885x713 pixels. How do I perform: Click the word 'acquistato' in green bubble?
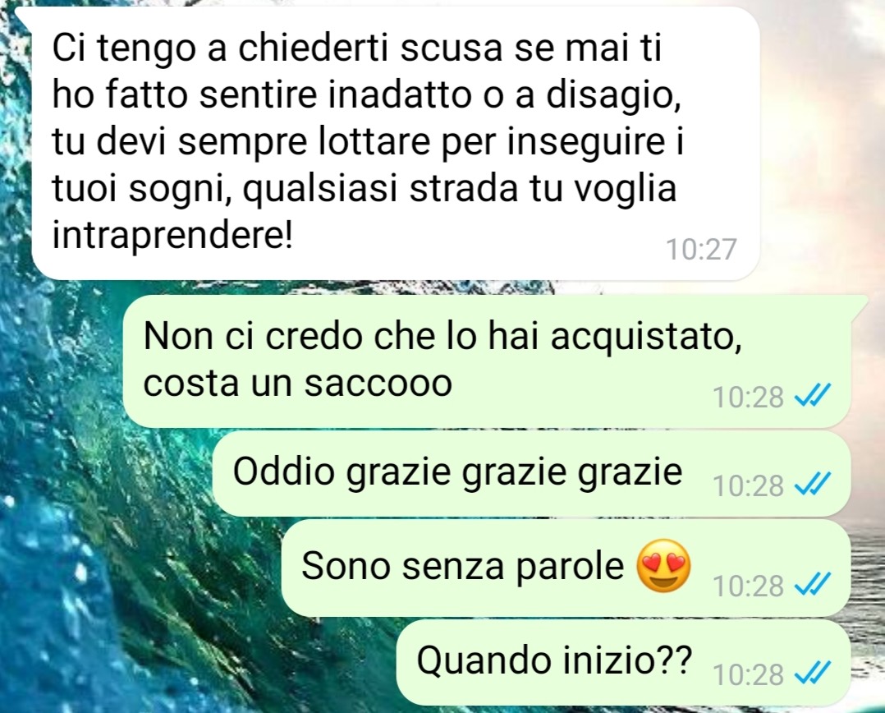coord(646,337)
